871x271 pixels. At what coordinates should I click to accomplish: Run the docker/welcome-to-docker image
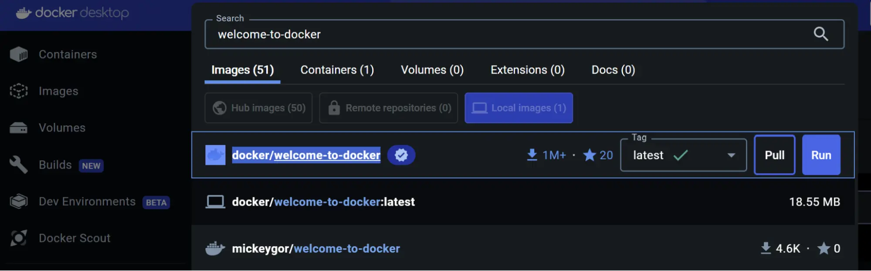pyautogui.click(x=820, y=155)
